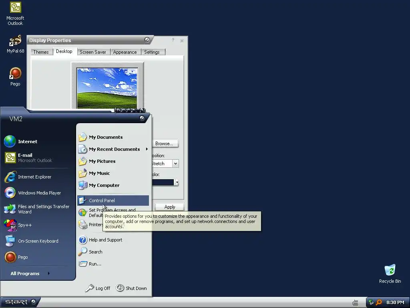This screenshot has height=308, width=410.
Task: Open Help and Support
Action: (113, 240)
